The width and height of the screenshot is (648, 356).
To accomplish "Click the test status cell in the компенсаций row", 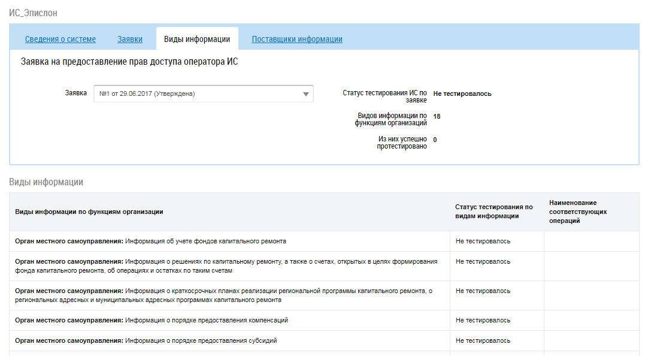I will [483, 321].
